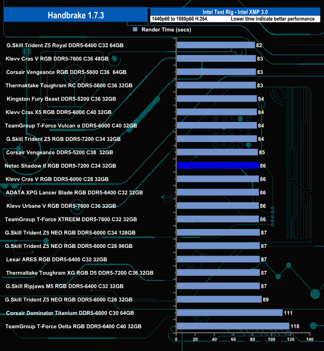Select Thermaktake Toughram RC DDR5-5600 label
The height and width of the screenshot is (351, 324).
69,86
